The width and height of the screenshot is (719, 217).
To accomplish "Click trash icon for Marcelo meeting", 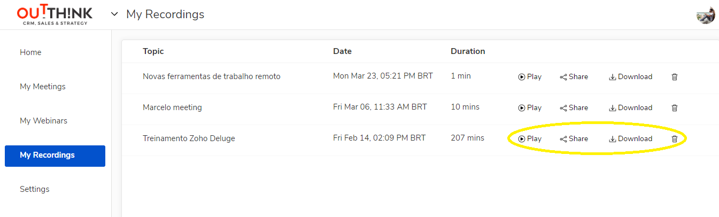I will 675,108.
